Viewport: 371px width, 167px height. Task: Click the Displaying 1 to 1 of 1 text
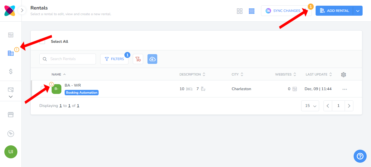point(59,106)
